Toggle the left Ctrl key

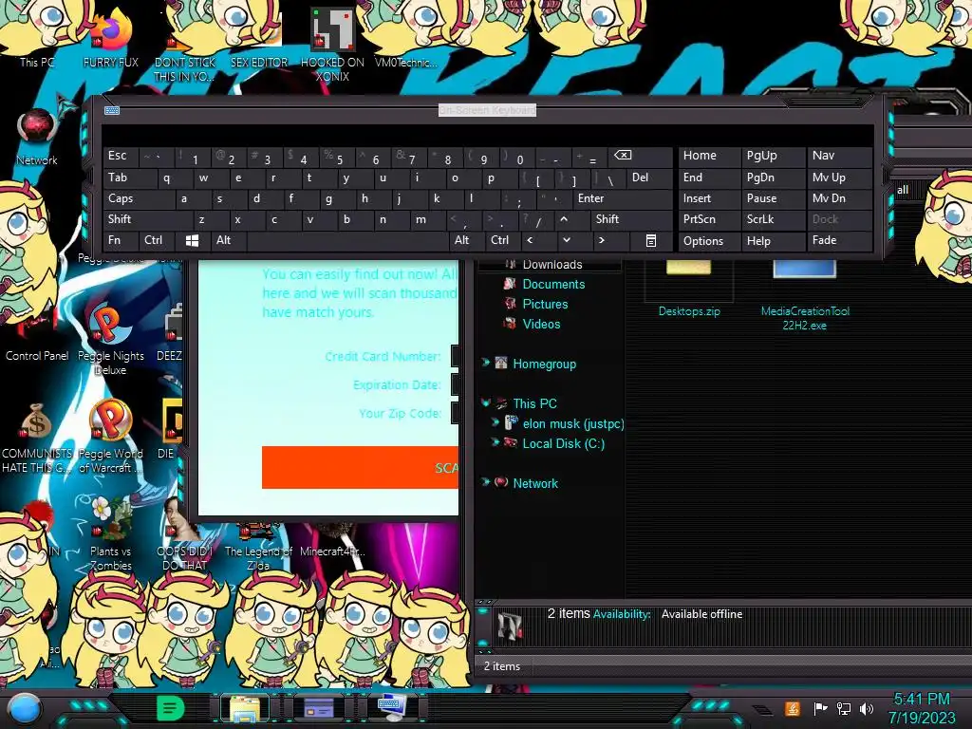(x=157, y=240)
